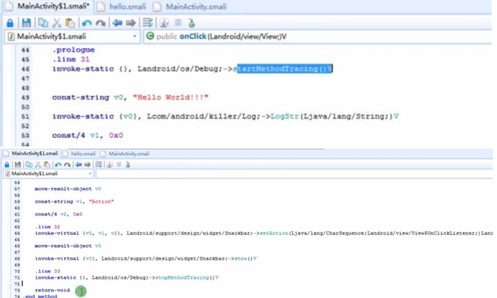Click the Cut scissors icon in the lower editor
497x298 pixels.
click(38, 165)
